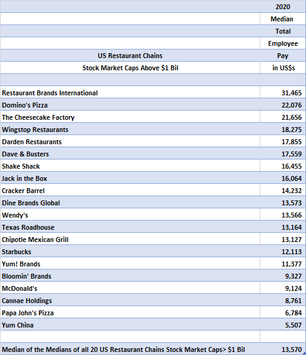
Task: Click the in US$s header cell
Action: coord(282,68)
